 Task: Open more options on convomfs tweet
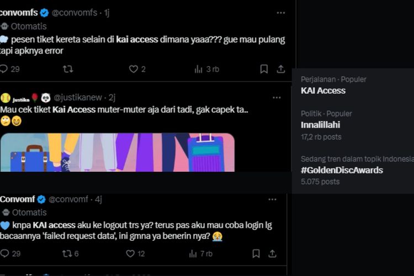[x=280, y=13]
